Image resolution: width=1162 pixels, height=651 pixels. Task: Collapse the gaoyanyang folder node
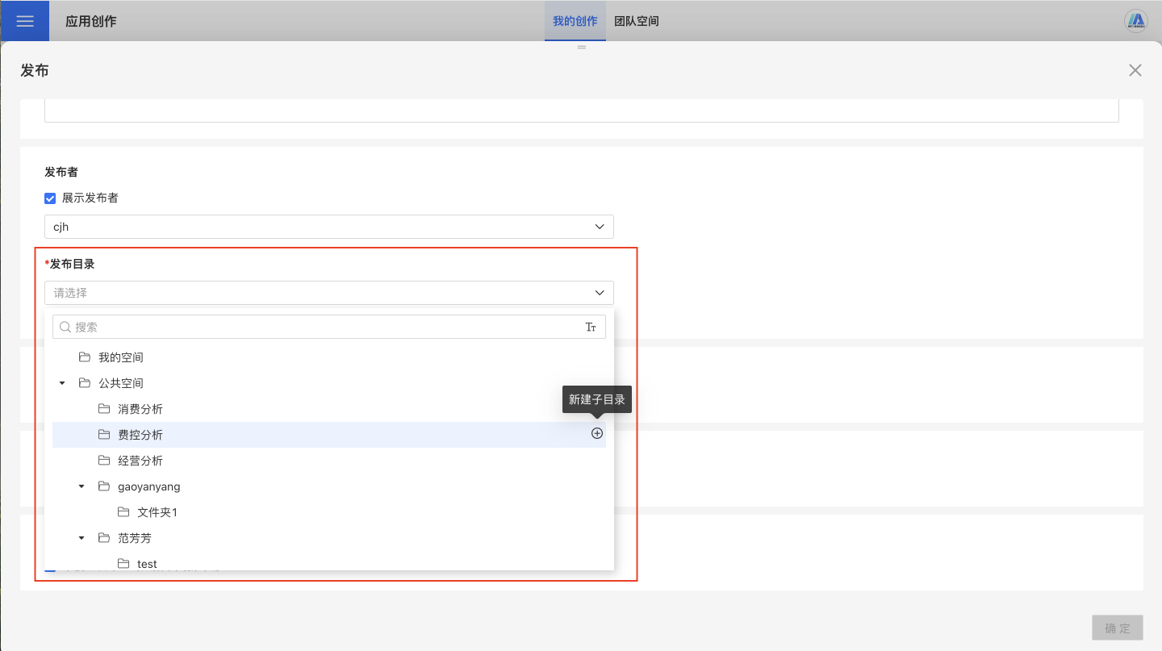pos(82,486)
